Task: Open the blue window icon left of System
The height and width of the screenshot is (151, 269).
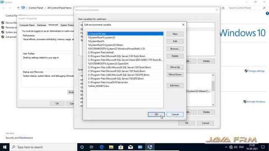Action: point(140,147)
